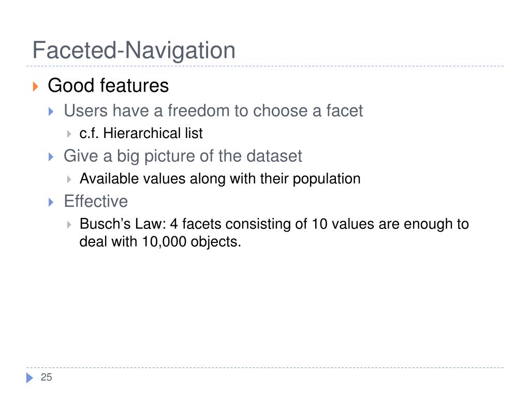Click the blue arrow before Give a big picture
The width and height of the screenshot is (530, 397).
[51, 157]
